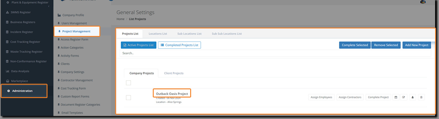The height and width of the screenshot is (119, 439).
Task: Open Company Settings in the menu
Action: (x=71, y=72)
